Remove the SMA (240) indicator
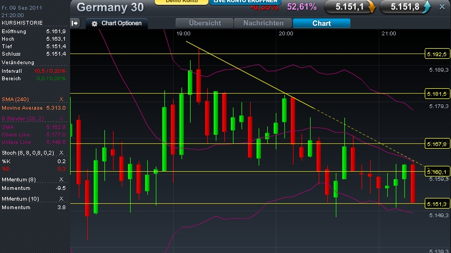The width and height of the screenshot is (451, 253). (61, 99)
